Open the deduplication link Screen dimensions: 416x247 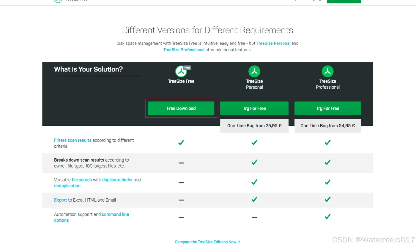[x=67, y=186]
